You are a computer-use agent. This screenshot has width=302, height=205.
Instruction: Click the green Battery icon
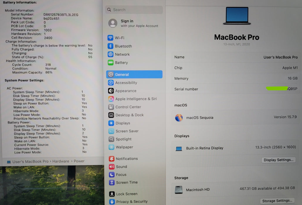click(111, 62)
